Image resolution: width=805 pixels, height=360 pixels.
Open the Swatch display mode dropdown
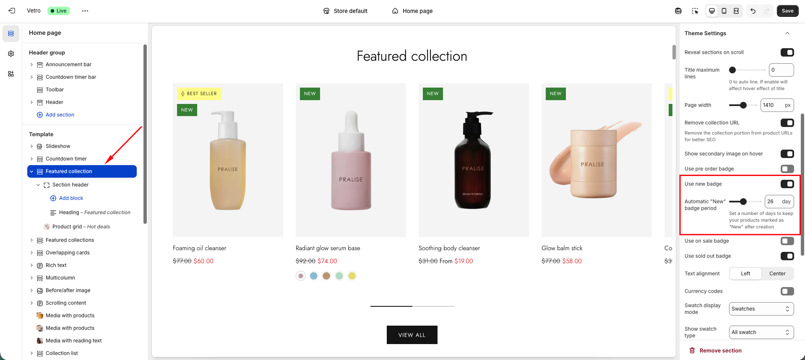[761, 309]
